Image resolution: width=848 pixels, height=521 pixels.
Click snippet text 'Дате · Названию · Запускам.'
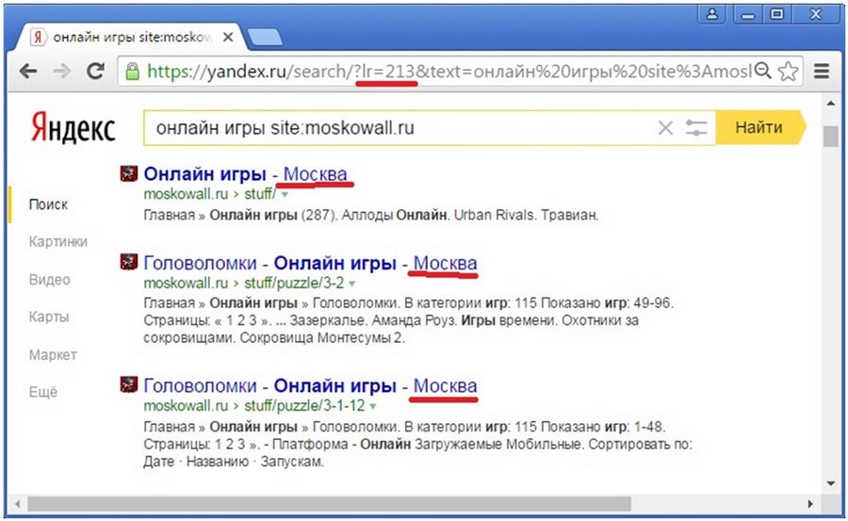click(234, 462)
